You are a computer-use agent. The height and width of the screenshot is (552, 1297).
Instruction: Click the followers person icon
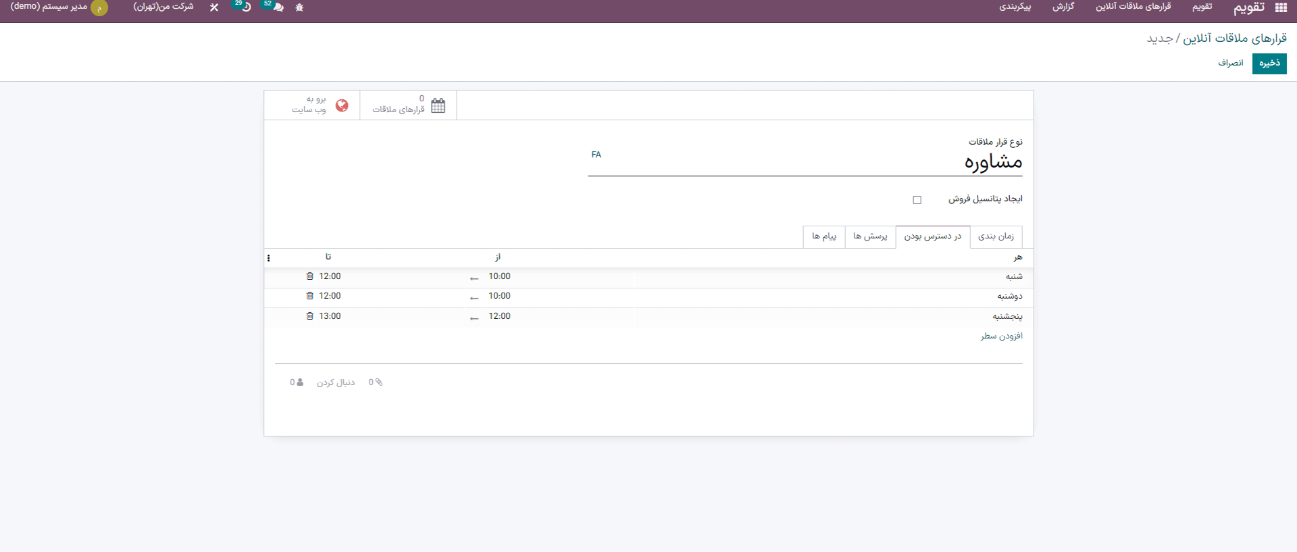point(300,382)
